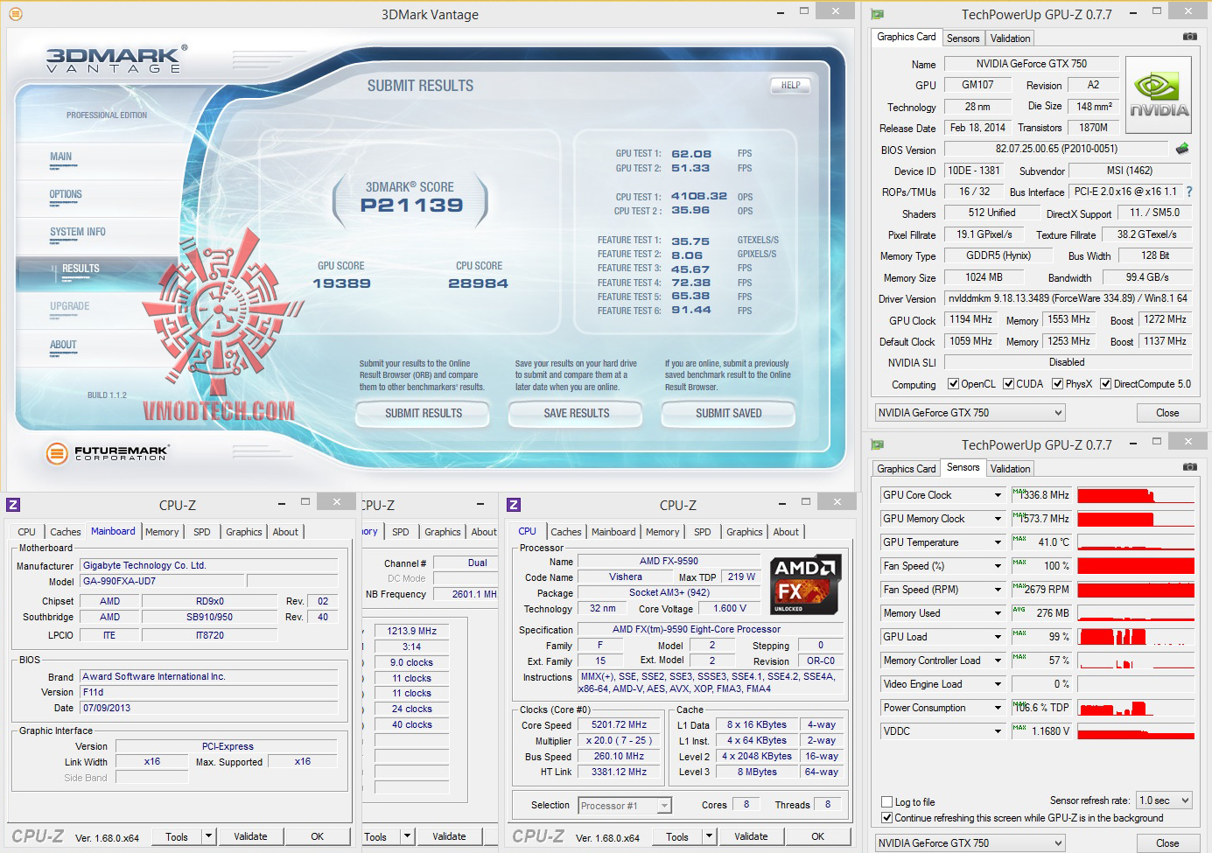The image size is (1212, 853).
Task: Click the CPU-Z title bar icon of the AMD FX-9590 window
Action: tap(514, 505)
